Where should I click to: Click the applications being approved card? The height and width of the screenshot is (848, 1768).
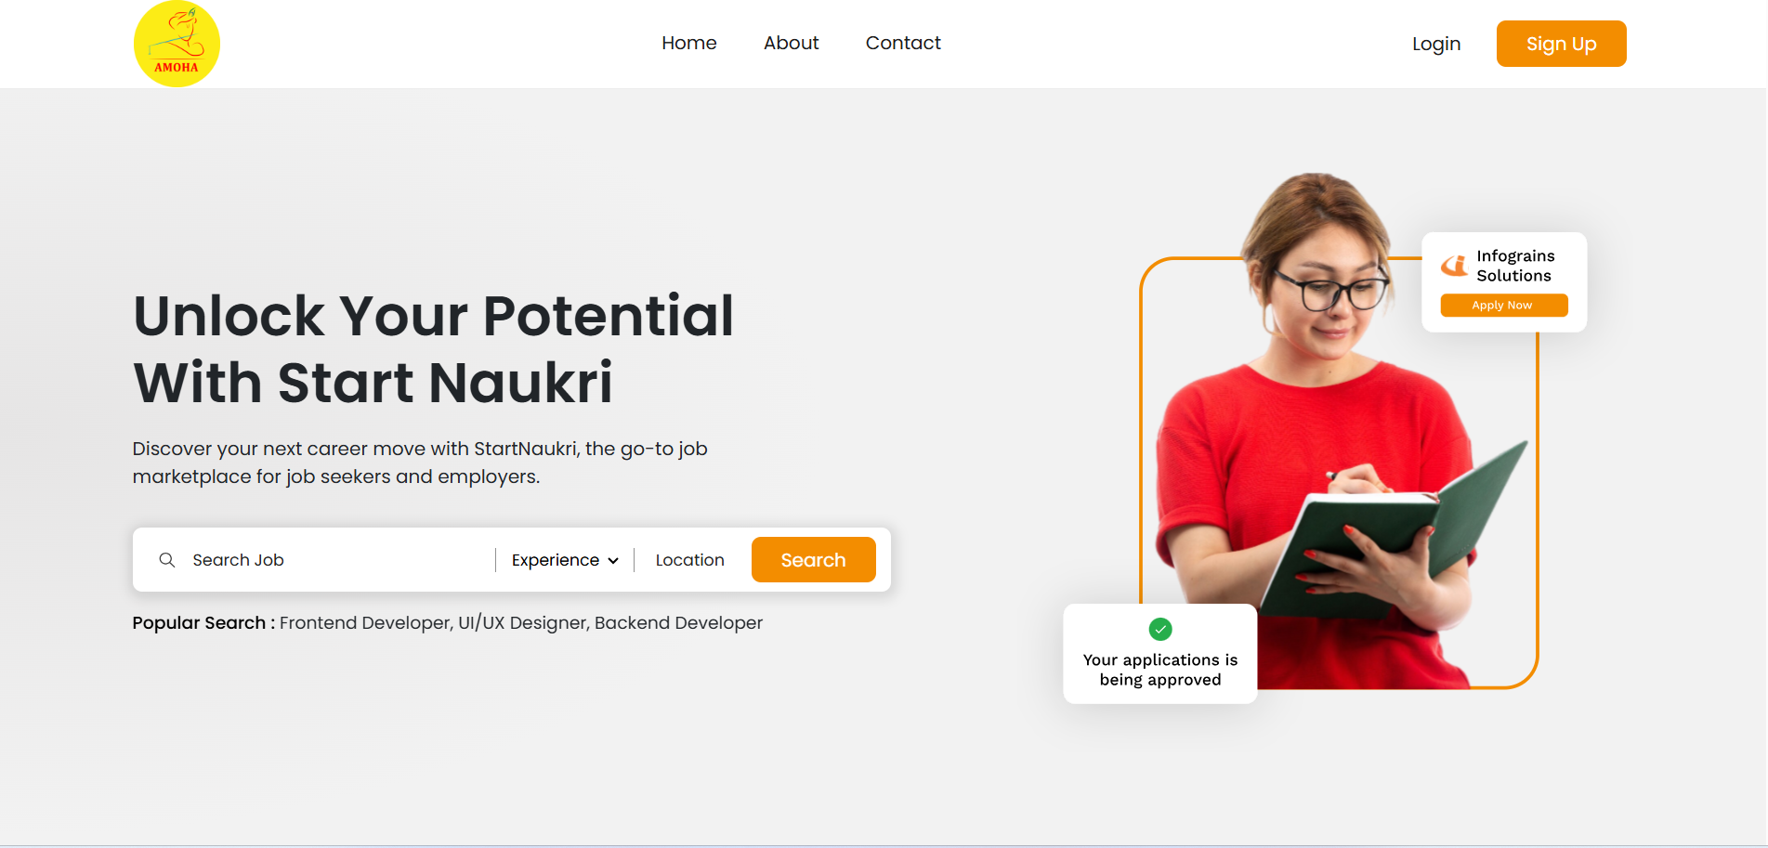click(1160, 654)
